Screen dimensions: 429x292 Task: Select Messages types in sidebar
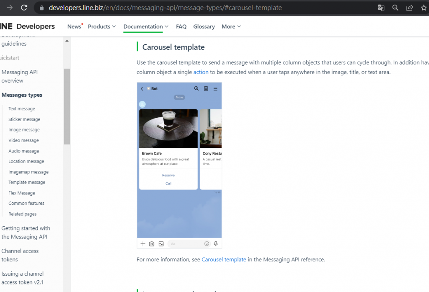pyautogui.click(x=22, y=95)
